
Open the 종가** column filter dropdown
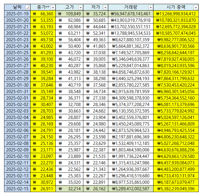53,8
